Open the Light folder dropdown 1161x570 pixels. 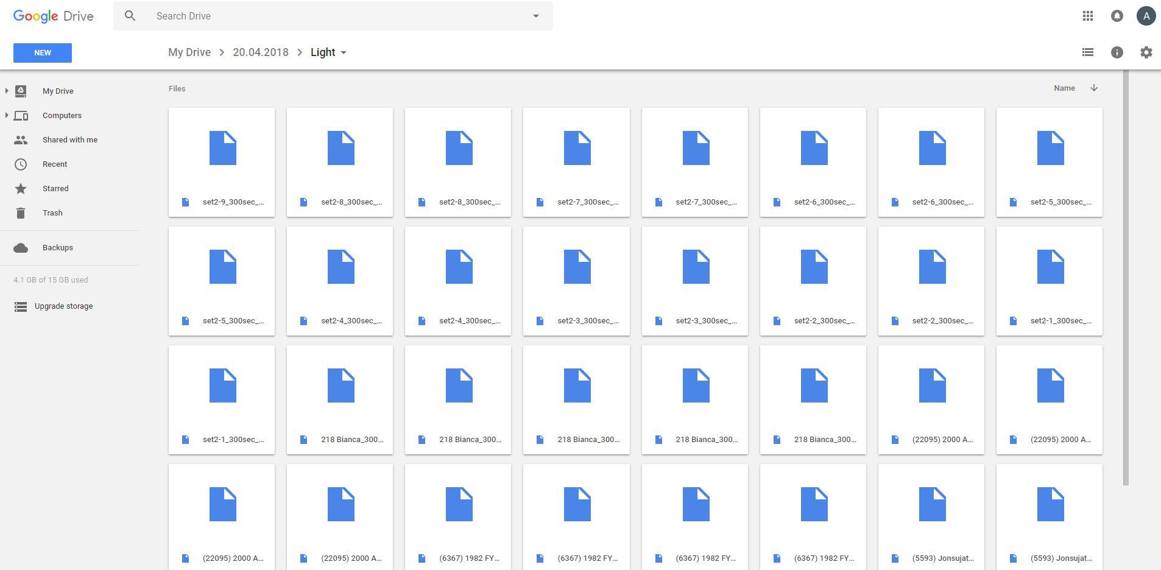tap(344, 52)
